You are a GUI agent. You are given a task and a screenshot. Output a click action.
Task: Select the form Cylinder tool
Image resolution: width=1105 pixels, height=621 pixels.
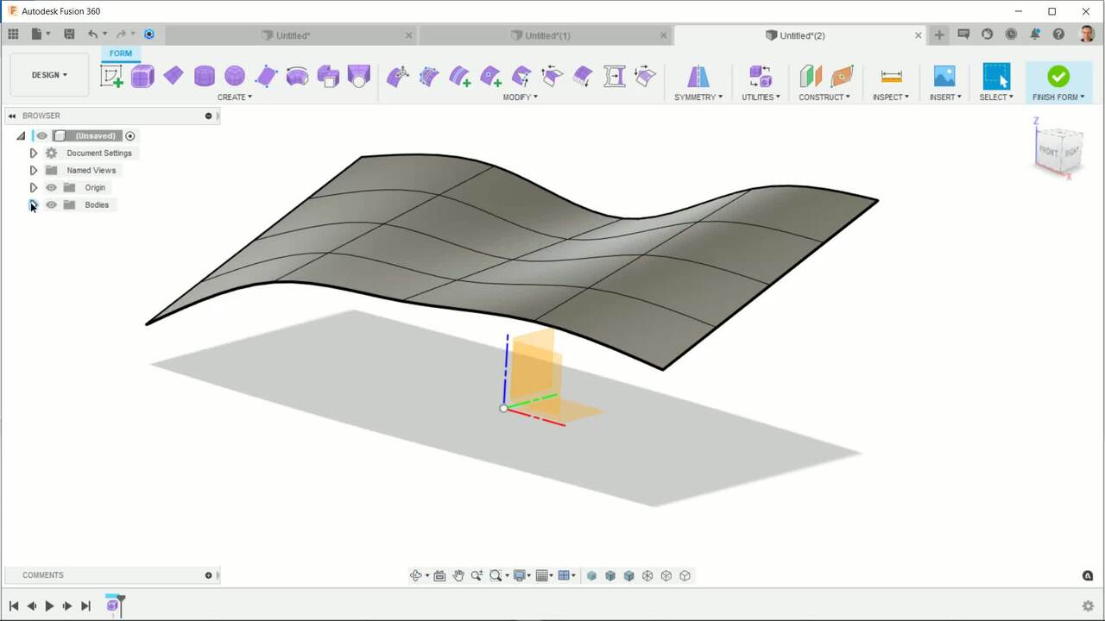pyautogui.click(x=205, y=76)
